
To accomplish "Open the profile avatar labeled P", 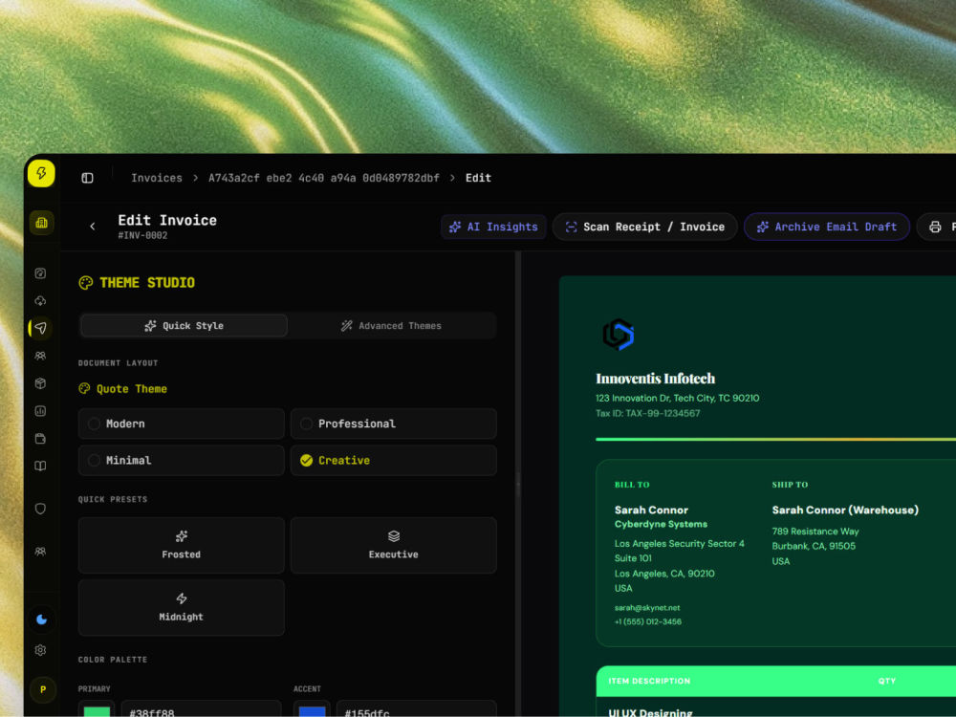I will [x=43, y=689].
